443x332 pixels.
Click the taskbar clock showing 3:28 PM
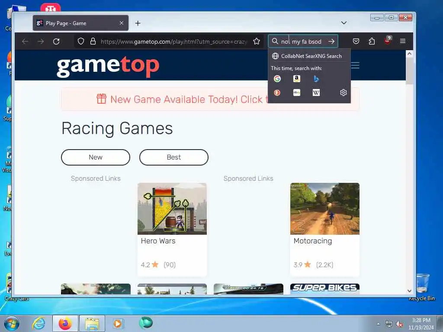(x=421, y=324)
